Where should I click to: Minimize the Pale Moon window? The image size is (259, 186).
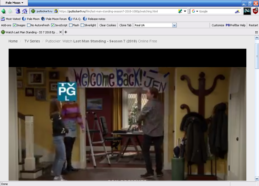tap(244, 3)
